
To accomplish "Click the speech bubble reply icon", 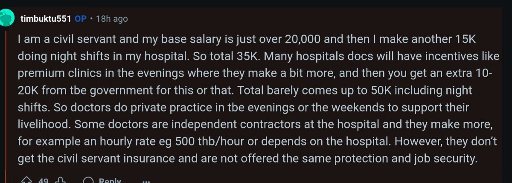I will [88, 180].
